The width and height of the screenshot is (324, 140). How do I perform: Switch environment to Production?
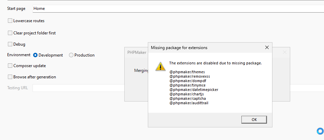[71, 55]
